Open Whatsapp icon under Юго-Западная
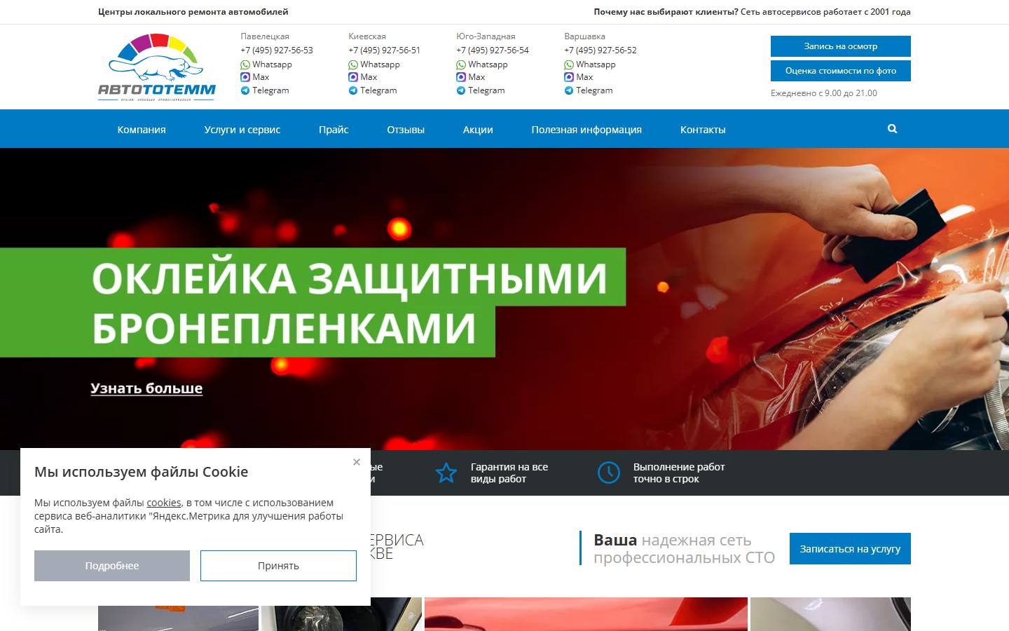The image size is (1009, 631). coord(461,65)
